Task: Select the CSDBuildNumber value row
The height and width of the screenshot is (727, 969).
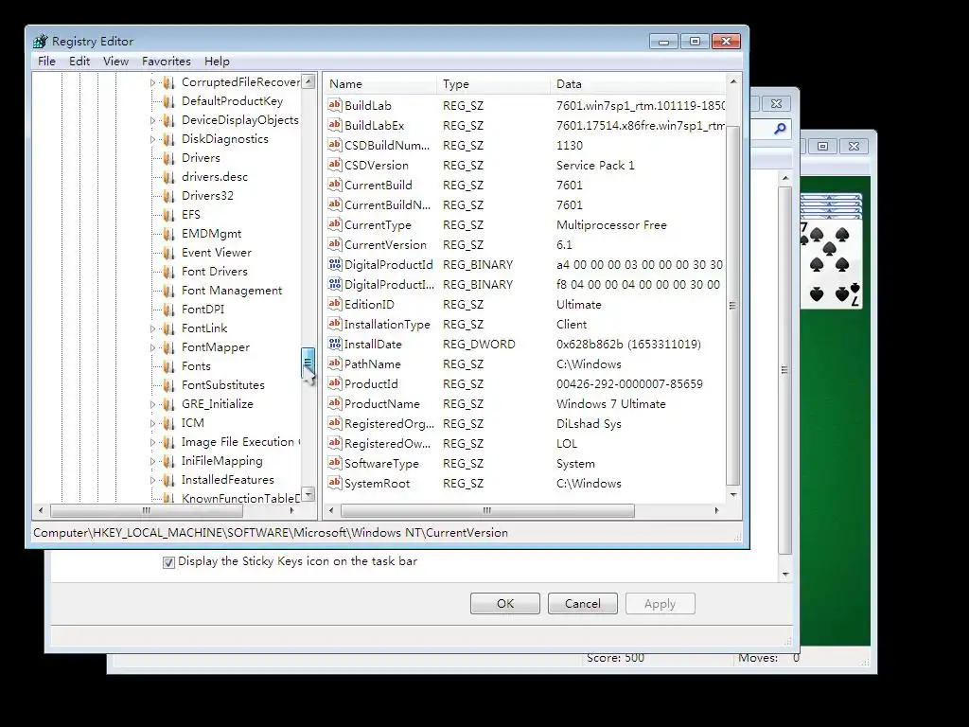Action: (524, 145)
